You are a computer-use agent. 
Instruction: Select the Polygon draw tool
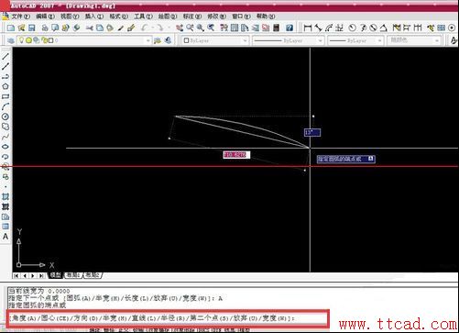click(5, 86)
